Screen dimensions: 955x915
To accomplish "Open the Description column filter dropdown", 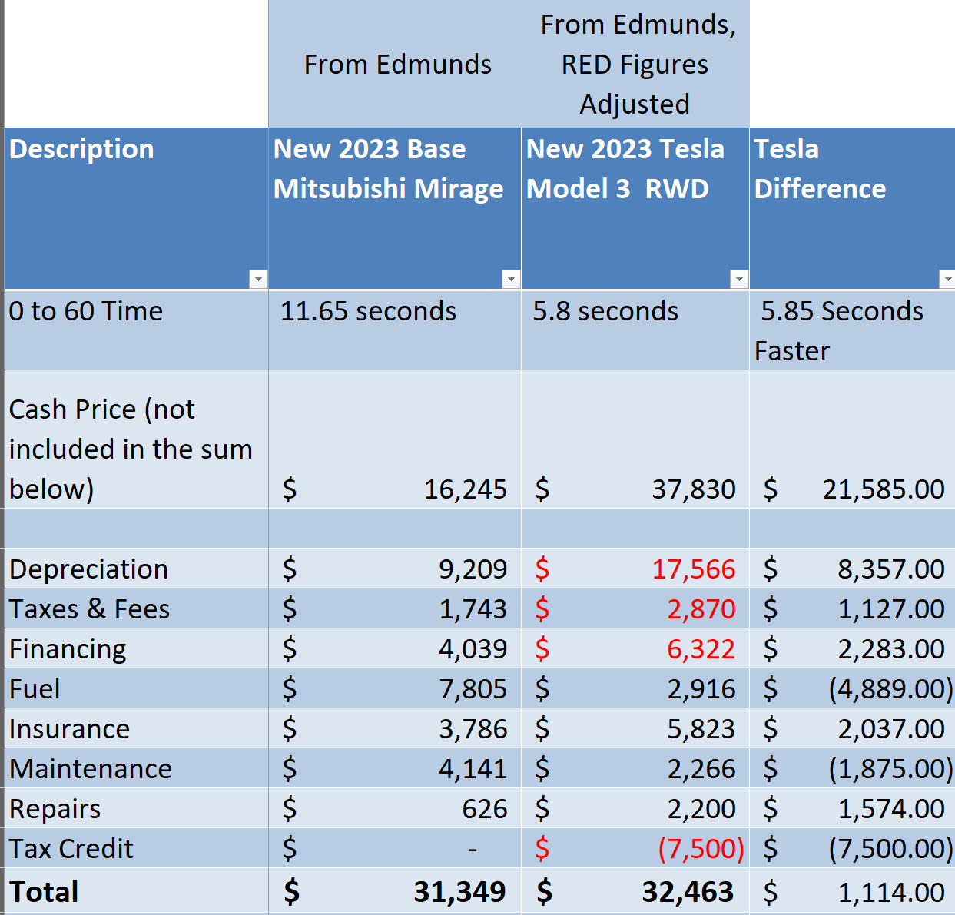I will [x=258, y=279].
